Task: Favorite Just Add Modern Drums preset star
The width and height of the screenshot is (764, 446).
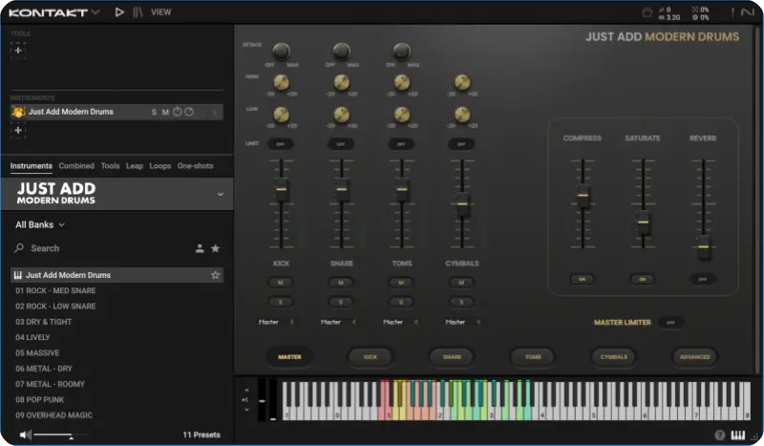Action: coord(215,275)
